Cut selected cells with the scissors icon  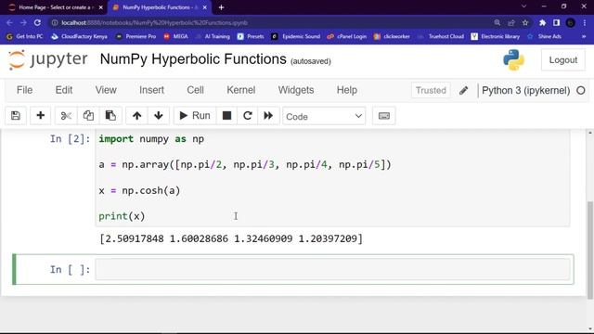[66, 115]
